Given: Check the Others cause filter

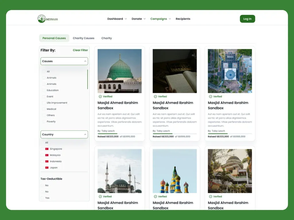Looking at the screenshot, I should [x=44, y=115].
